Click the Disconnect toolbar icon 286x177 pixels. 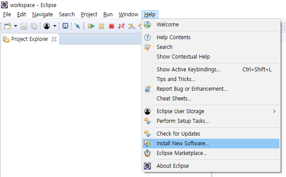click(121, 26)
